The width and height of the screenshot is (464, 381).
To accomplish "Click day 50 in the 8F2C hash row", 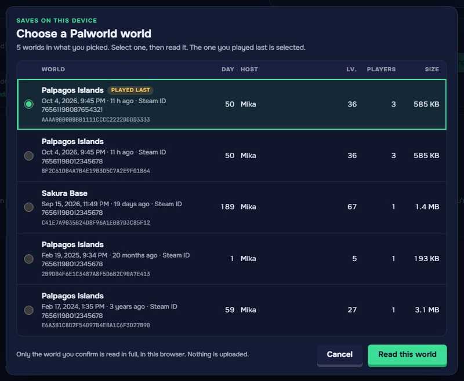I will pos(229,155).
